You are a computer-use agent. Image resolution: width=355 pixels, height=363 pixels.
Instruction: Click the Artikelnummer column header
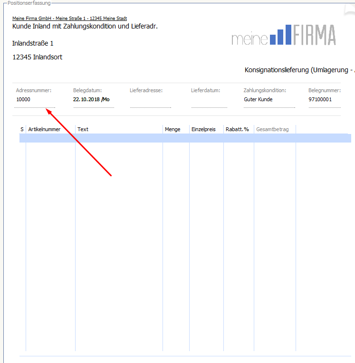click(x=50, y=129)
